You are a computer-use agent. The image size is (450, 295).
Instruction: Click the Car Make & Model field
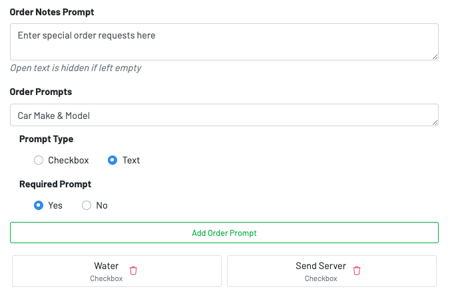tap(224, 115)
